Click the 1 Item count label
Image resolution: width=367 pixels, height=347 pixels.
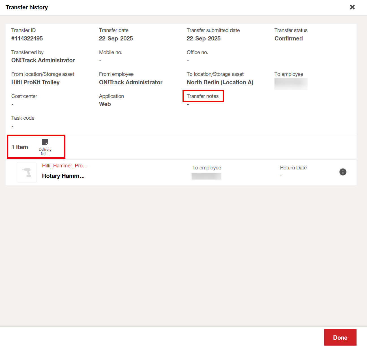(x=20, y=147)
